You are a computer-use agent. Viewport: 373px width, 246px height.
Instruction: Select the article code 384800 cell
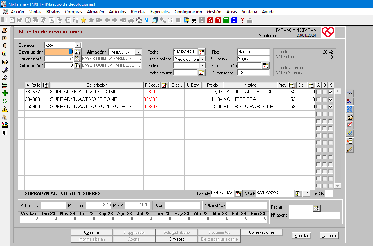tap(37, 99)
